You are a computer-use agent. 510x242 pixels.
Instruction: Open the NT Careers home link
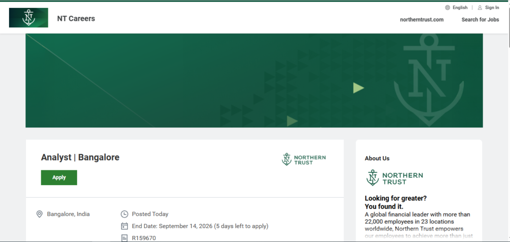tap(76, 18)
